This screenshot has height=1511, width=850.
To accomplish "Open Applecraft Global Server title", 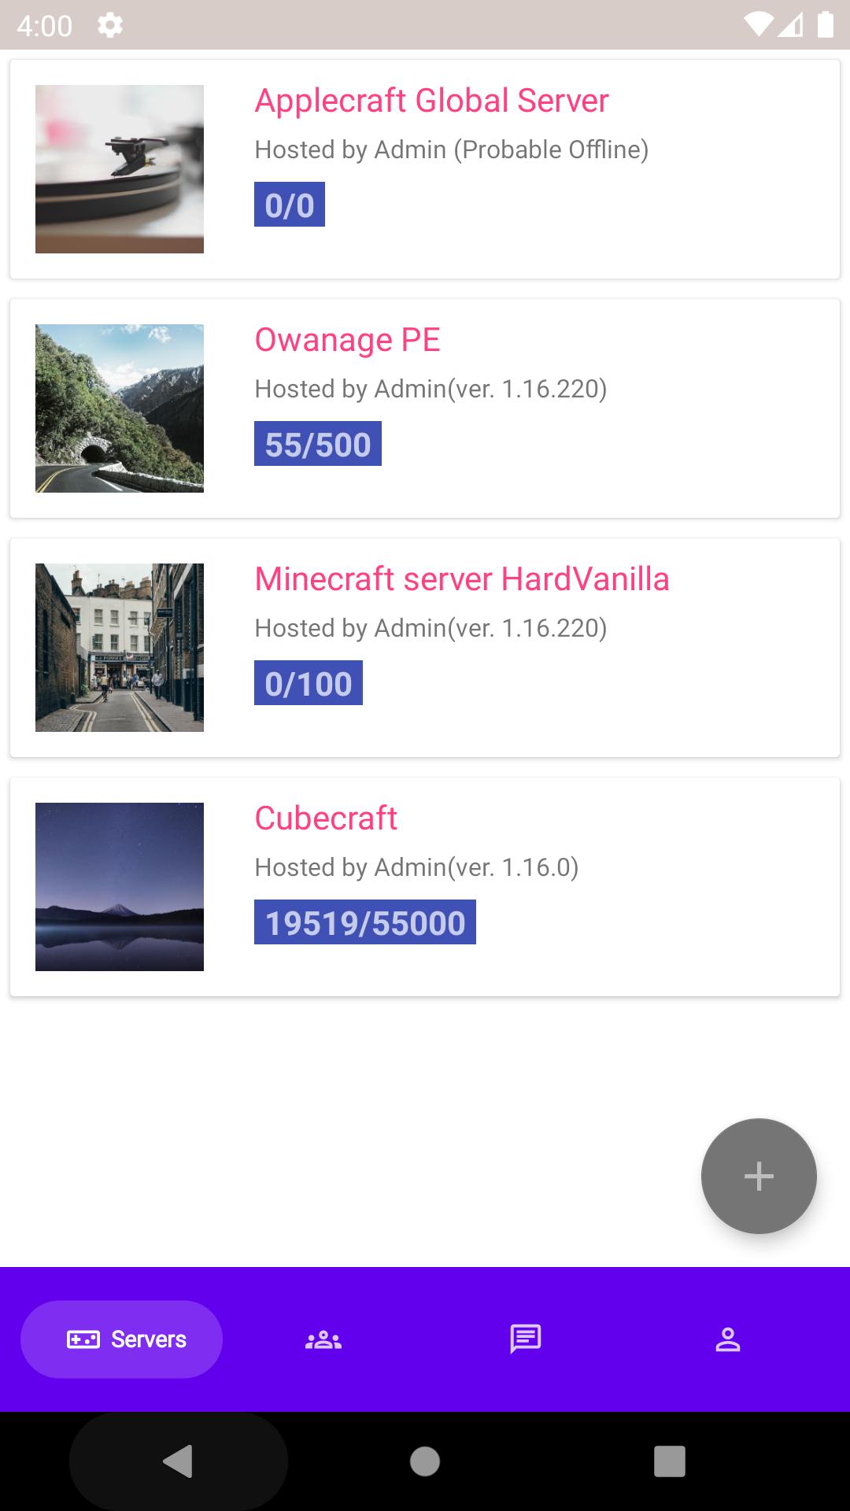I will 432,101.
